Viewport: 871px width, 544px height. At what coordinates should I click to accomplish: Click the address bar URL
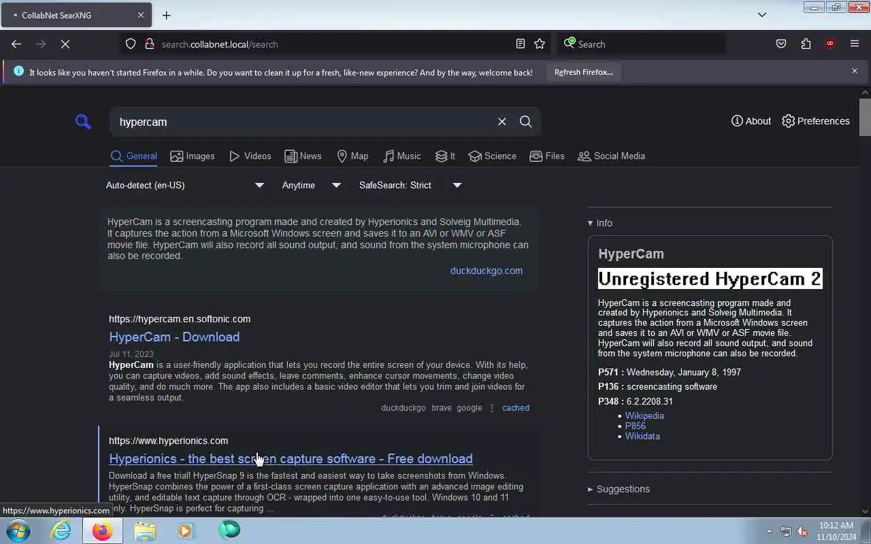[220, 44]
